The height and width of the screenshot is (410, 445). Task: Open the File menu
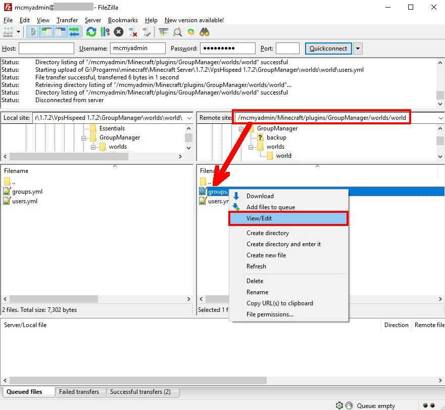8,20
